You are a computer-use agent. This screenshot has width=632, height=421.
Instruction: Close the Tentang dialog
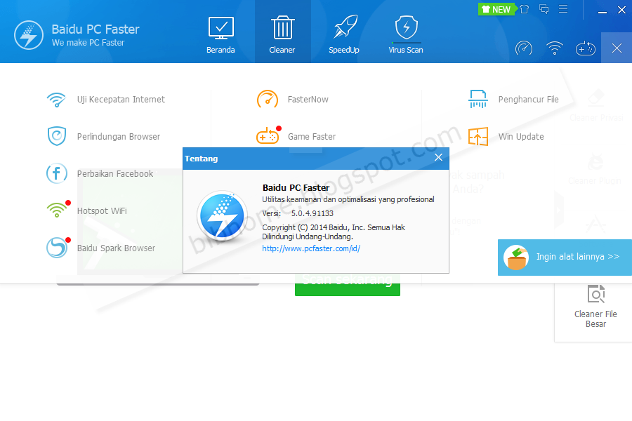click(x=438, y=157)
